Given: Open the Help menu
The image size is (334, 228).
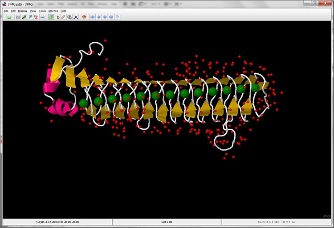Looking at the screenshot, I should coord(64,11).
